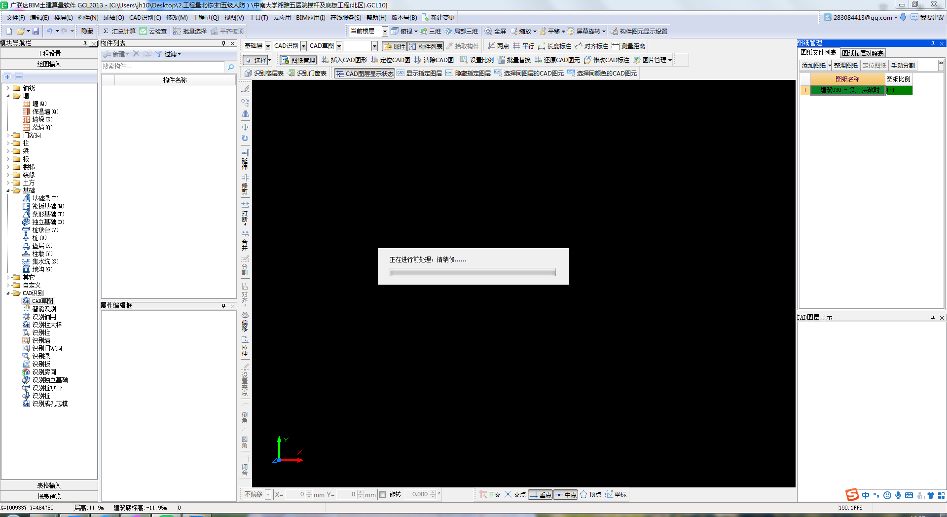The image size is (947, 517).
Task: Open the CAD识别(C) menu
Action: point(145,17)
